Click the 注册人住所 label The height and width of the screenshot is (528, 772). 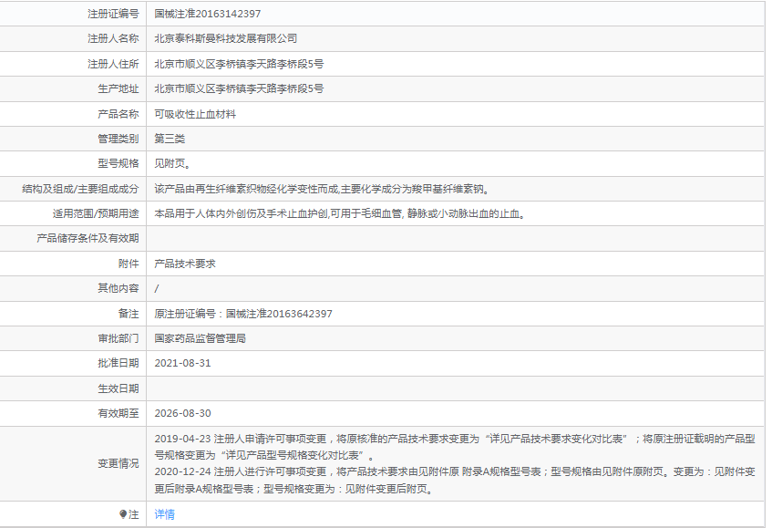click(x=113, y=64)
